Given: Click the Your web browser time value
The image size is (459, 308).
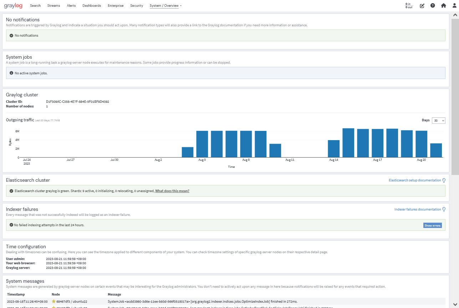Looking at the screenshot, I should pyautogui.click(x=66, y=263).
